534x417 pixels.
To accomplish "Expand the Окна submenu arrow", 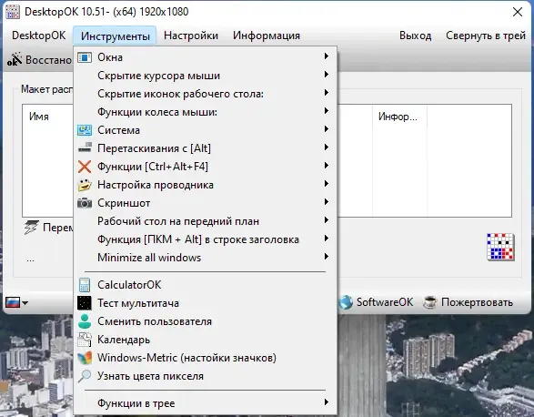I will [327, 56].
